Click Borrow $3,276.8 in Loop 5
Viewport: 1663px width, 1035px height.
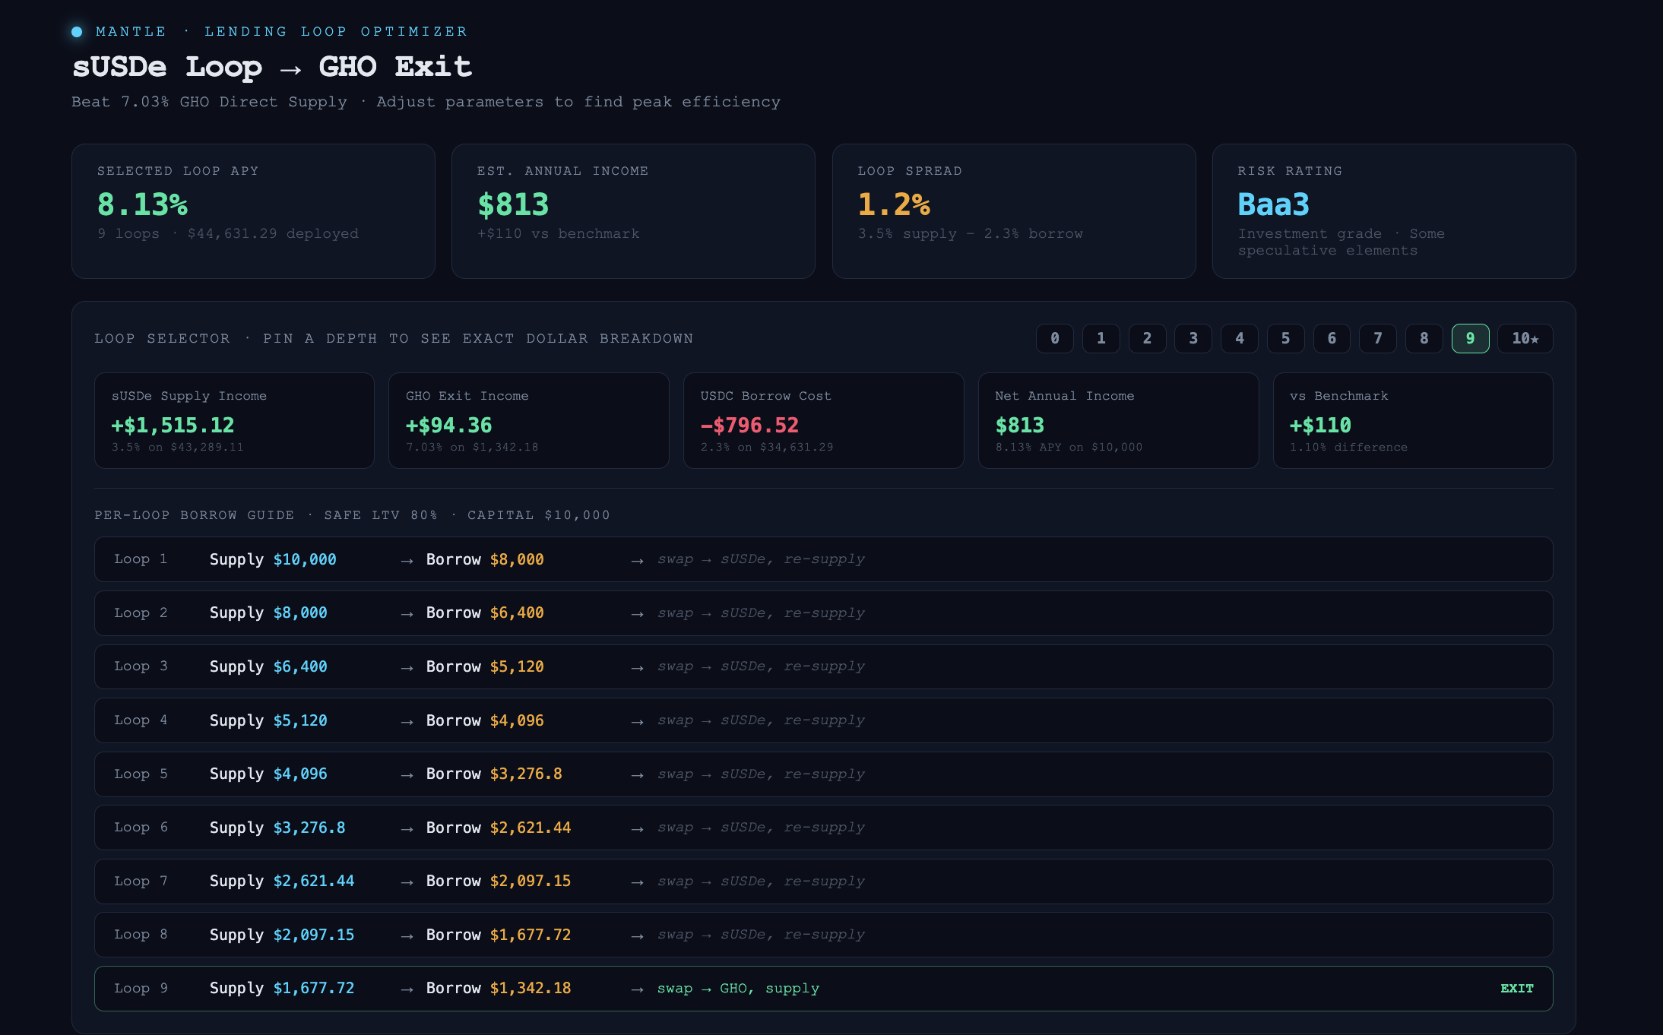point(494,774)
